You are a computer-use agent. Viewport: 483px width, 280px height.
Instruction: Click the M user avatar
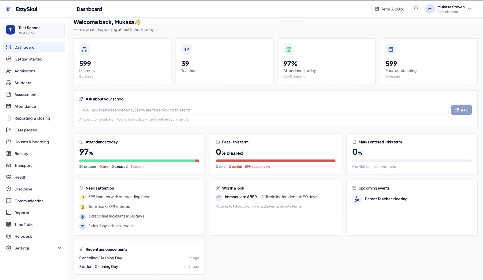pyautogui.click(x=430, y=9)
